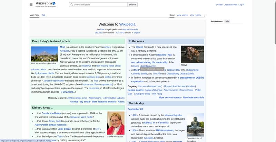
Task: Click the Eternal Blue (album) link
Action: 114,98
